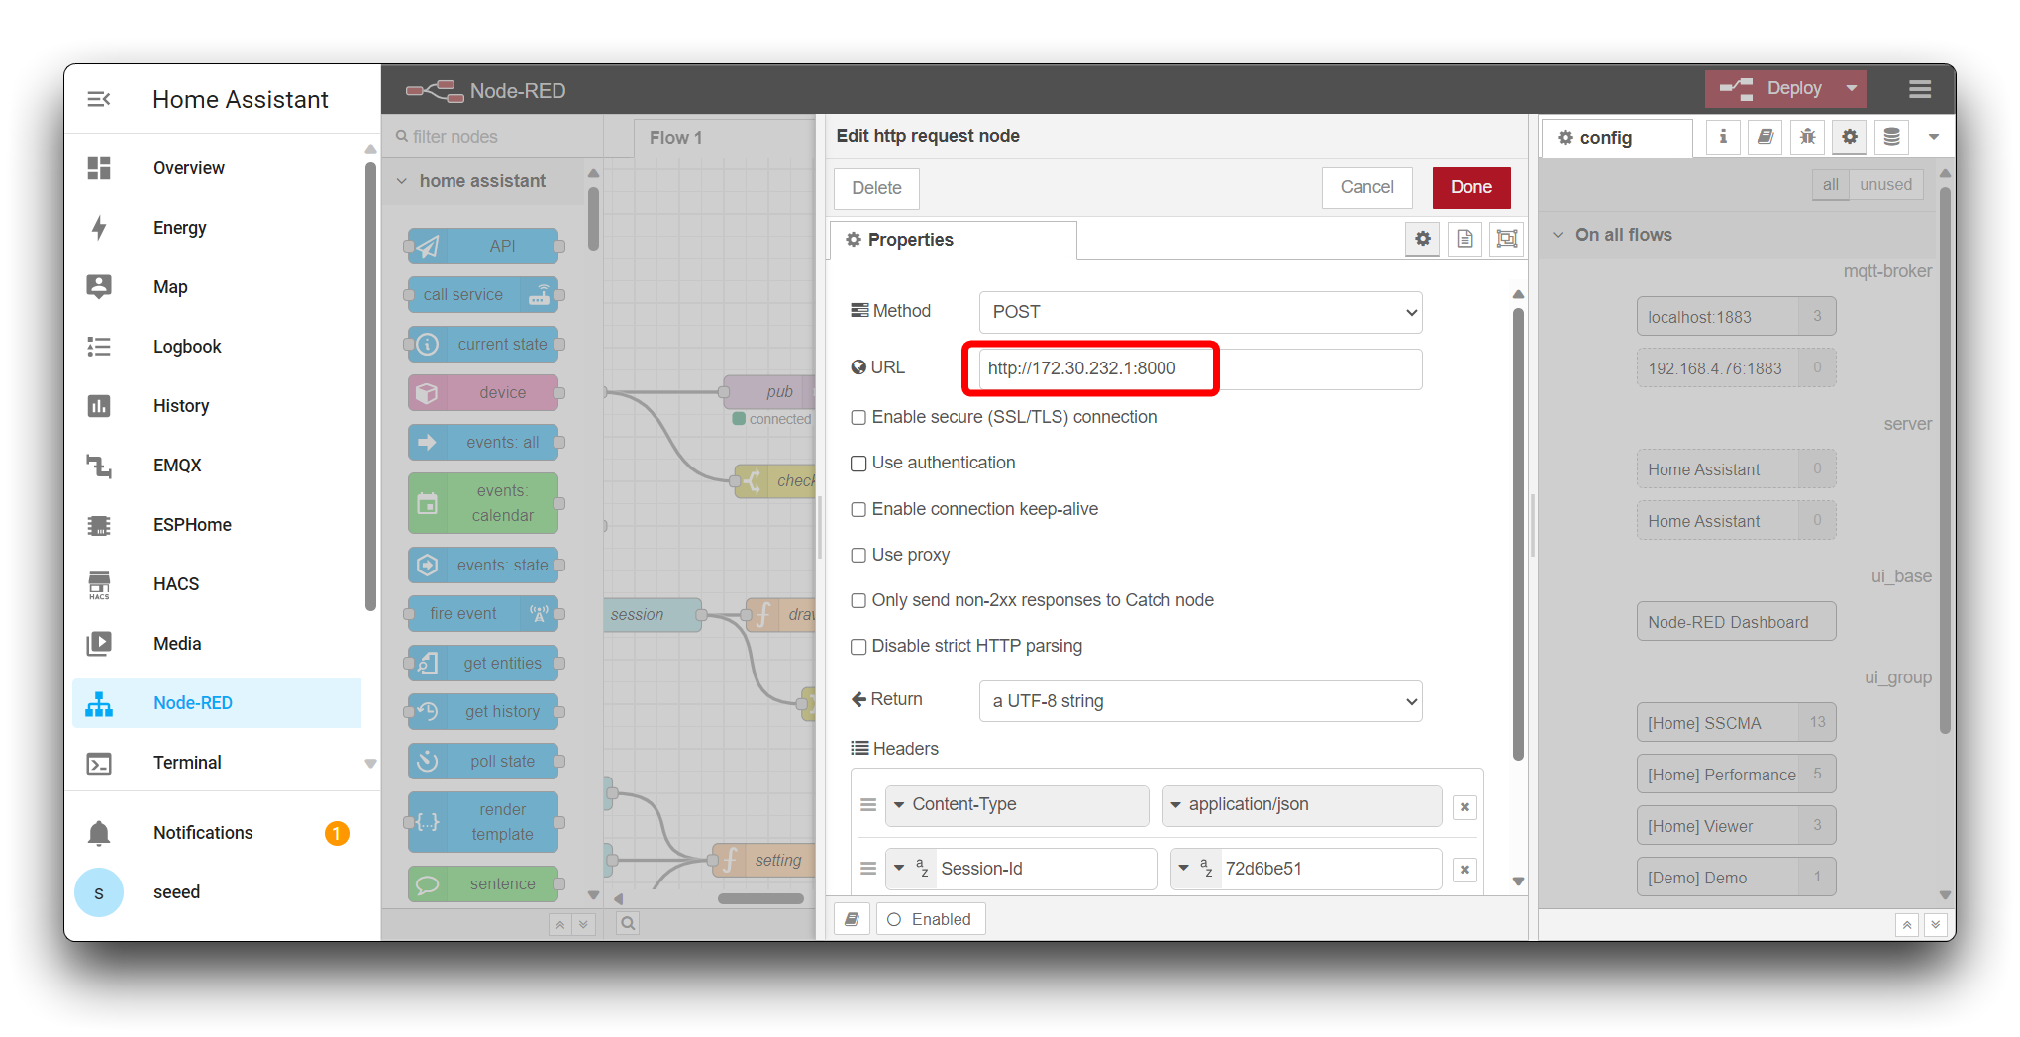Click the filter nodes search box

click(x=492, y=137)
